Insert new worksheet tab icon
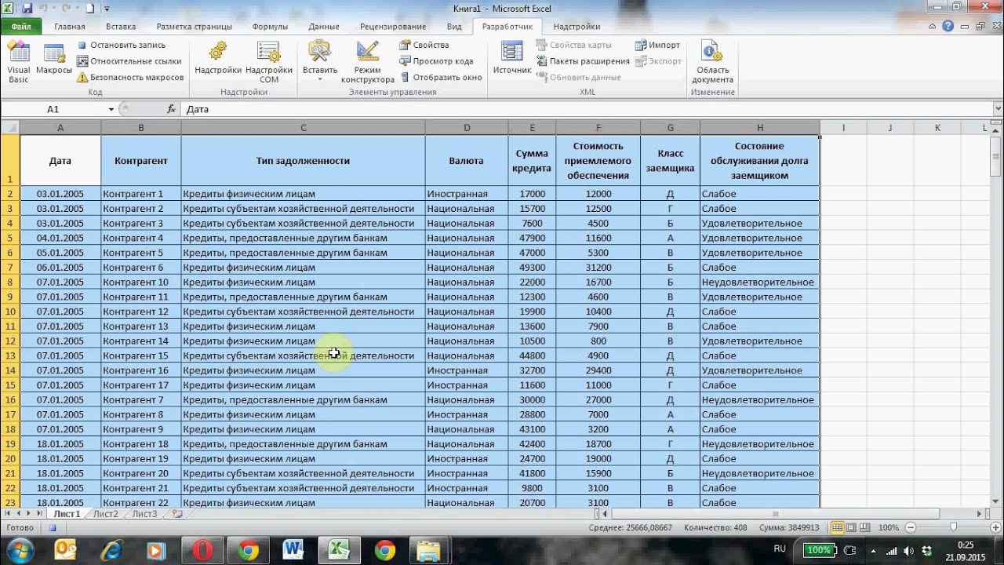1004x565 pixels. tap(177, 514)
